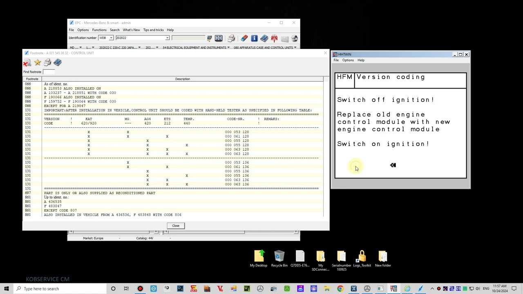This screenshot has width=523, height=294.
Task: Select footnote line 'EXCEPT FOR A 219847'
Action: point(65,106)
